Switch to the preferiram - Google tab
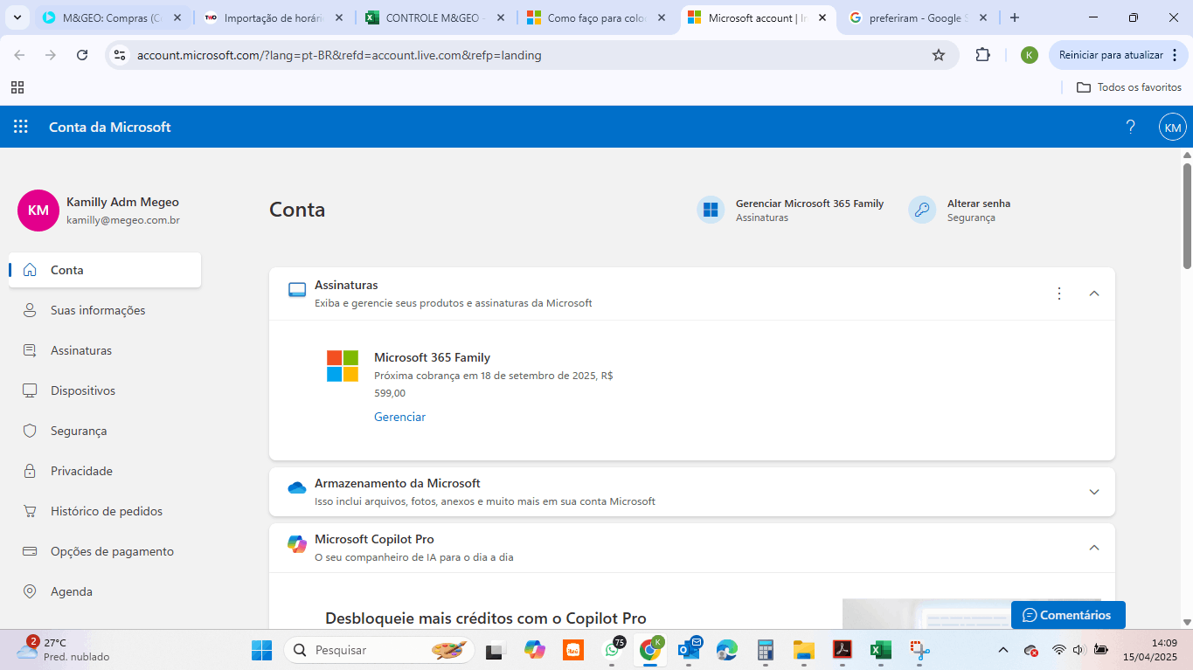 click(x=918, y=17)
